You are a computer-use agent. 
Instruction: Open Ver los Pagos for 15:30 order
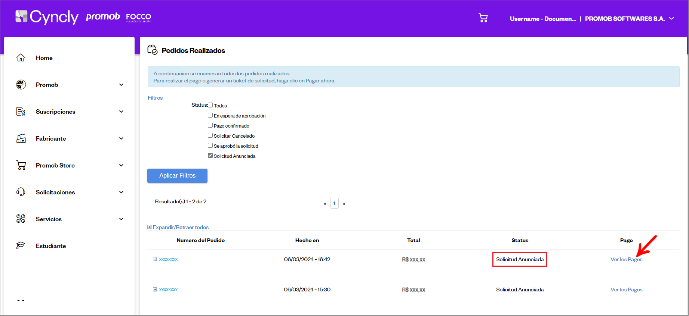626,290
